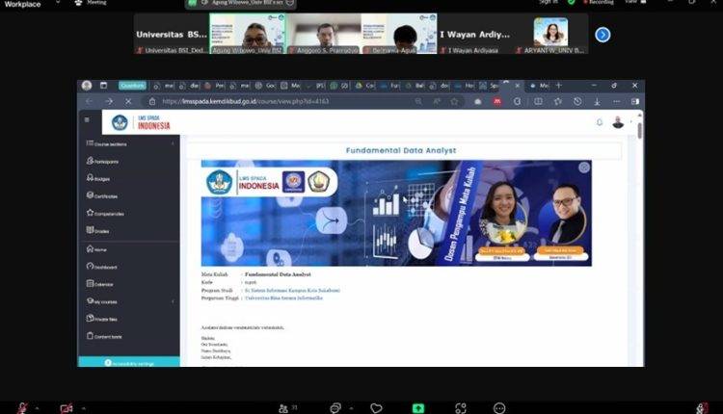This screenshot has height=414, width=723.
Task: Stop page loading with X button
Action: pyautogui.click(x=128, y=101)
